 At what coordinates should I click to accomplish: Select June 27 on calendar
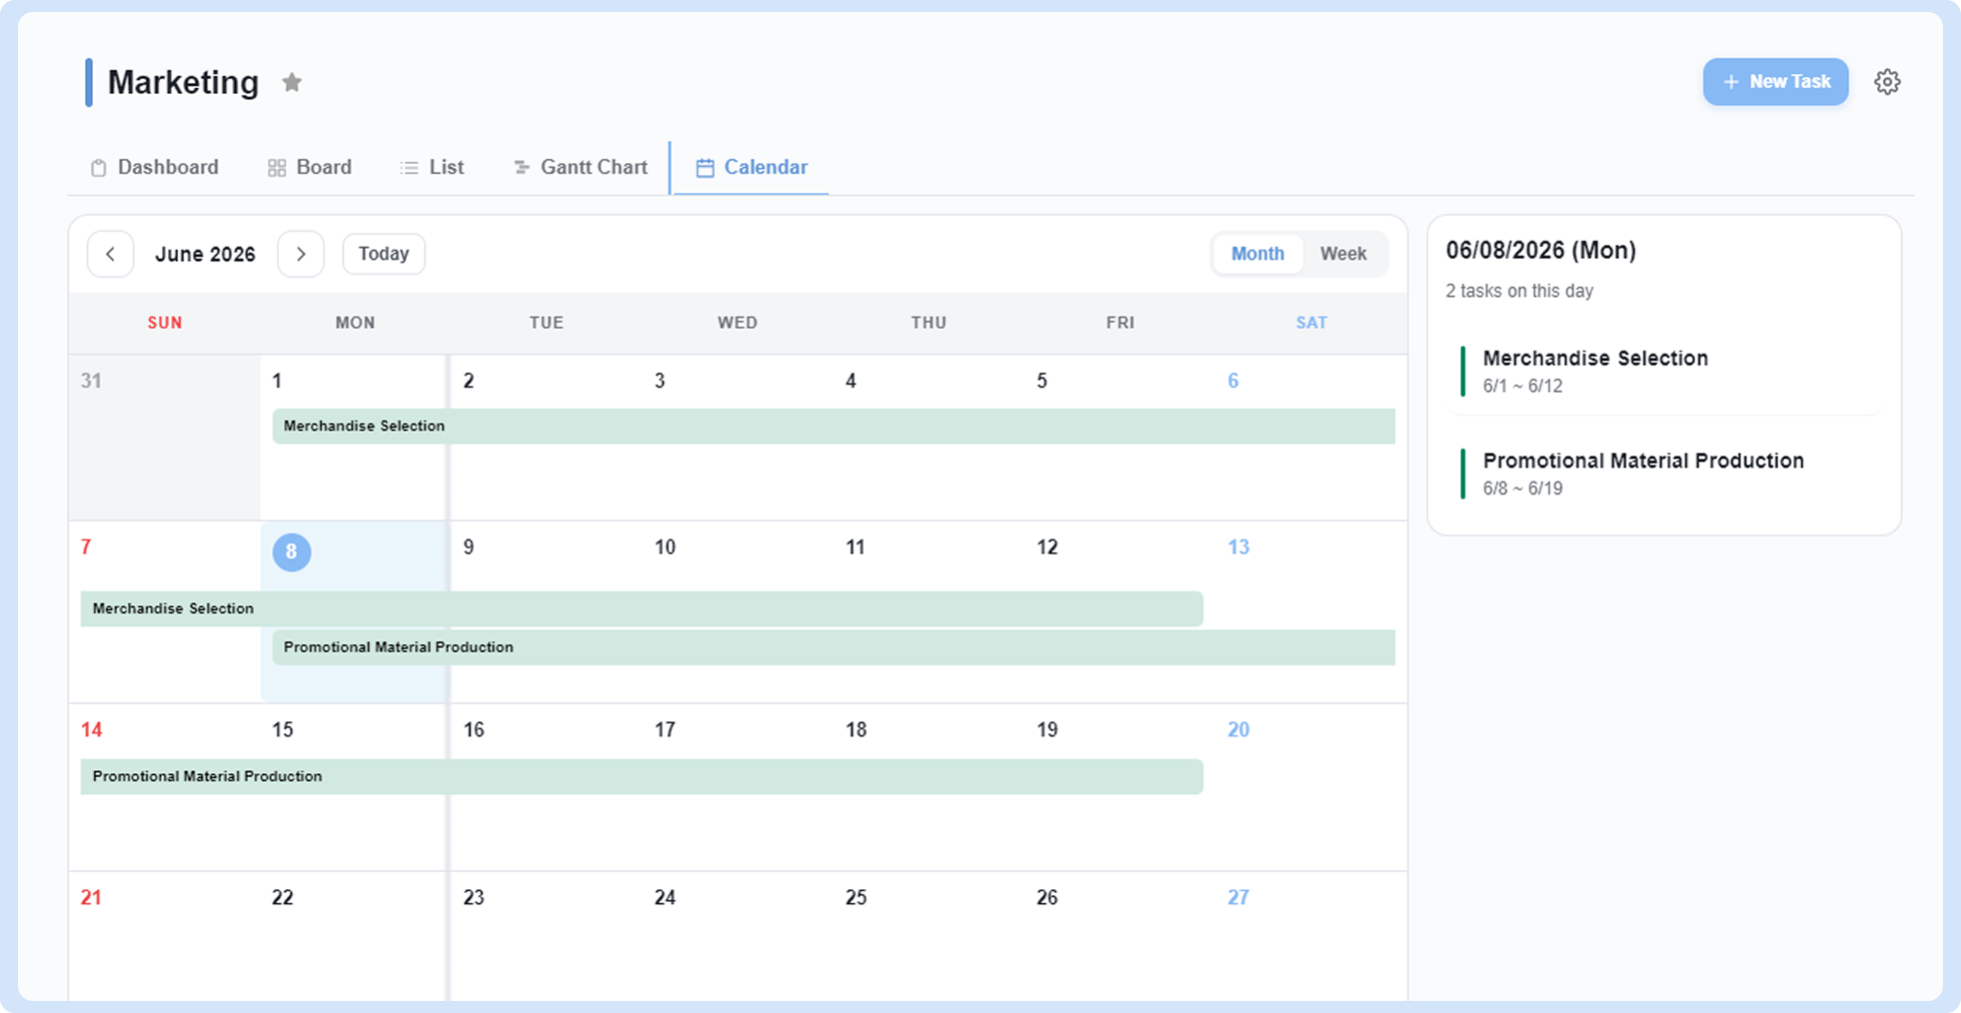pyautogui.click(x=1238, y=897)
